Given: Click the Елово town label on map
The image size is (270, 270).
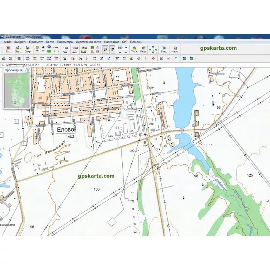Looking at the screenshot, I should [x=66, y=130].
